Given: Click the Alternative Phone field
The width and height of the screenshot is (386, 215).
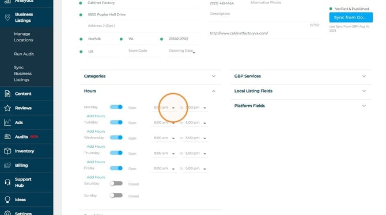Looking at the screenshot, I should click(266, 3).
